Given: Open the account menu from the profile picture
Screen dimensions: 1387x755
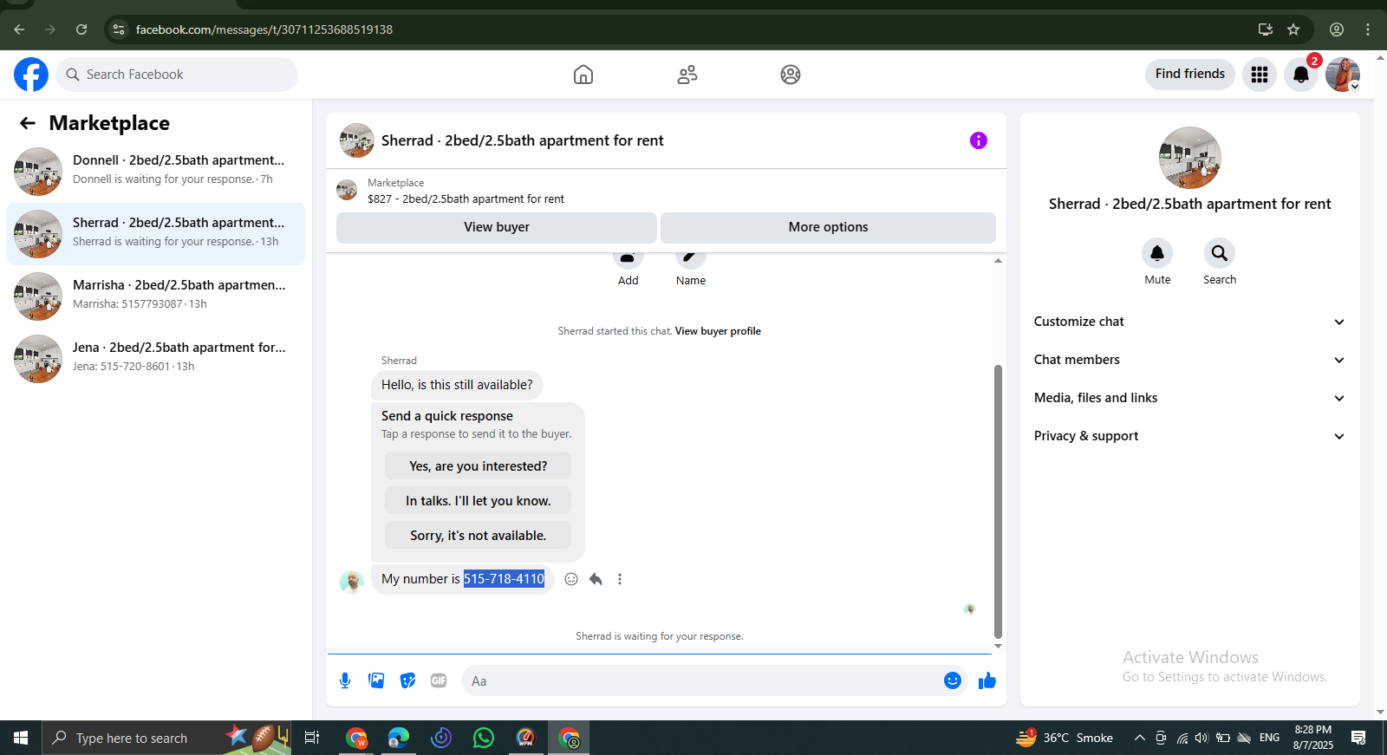Looking at the screenshot, I should tap(1343, 75).
